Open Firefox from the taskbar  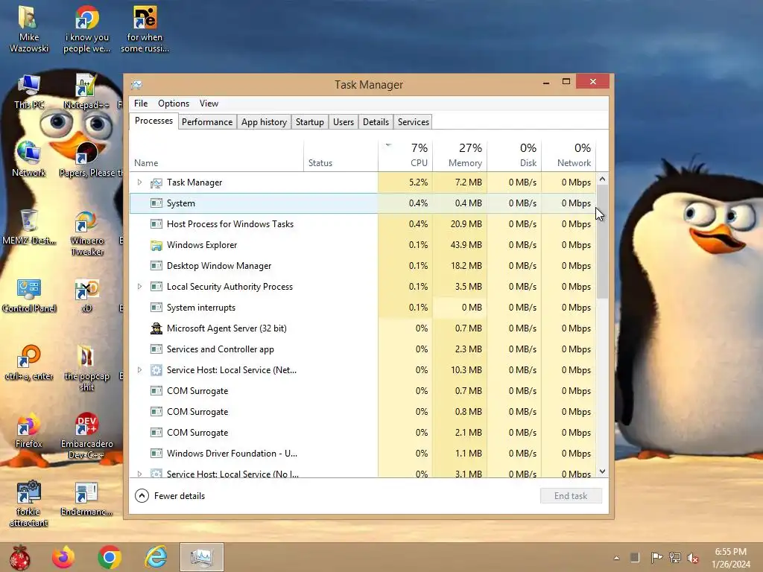[63, 557]
